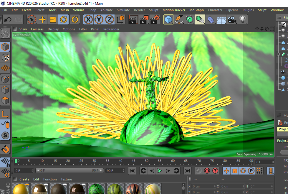Click the material manager scrollbar
The height and width of the screenshot is (194, 288).
click(x=183, y=188)
